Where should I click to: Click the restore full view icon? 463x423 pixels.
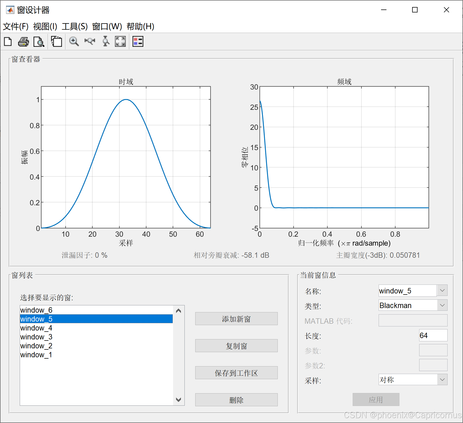tap(120, 42)
